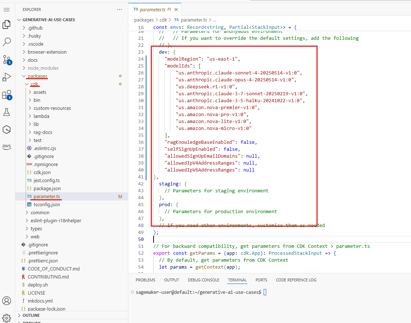Open the AWS Toolkit icon
The height and width of the screenshot is (323, 411).
pyautogui.click(x=7, y=147)
